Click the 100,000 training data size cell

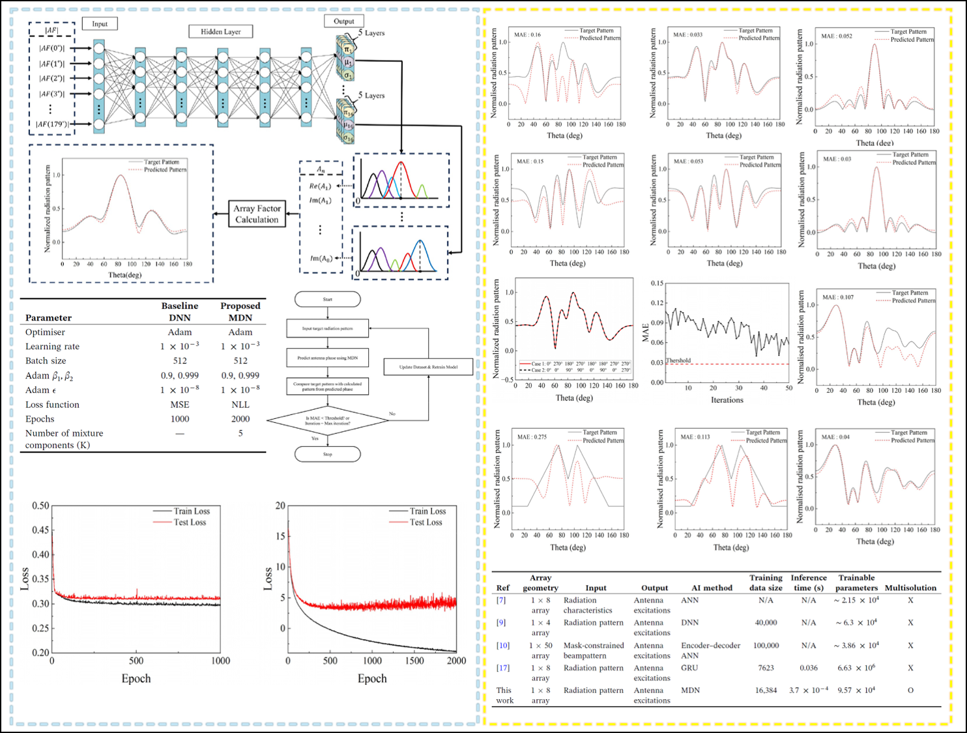[x=766, y=645]
